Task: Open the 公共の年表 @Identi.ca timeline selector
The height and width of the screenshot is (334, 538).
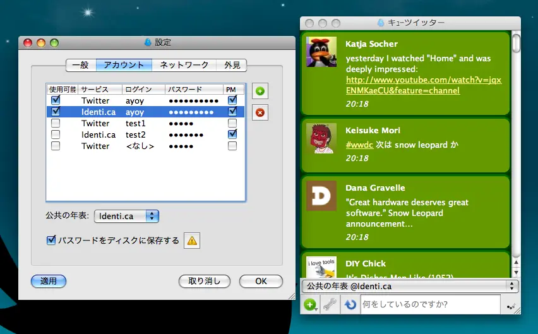Action: coord(410,286)
